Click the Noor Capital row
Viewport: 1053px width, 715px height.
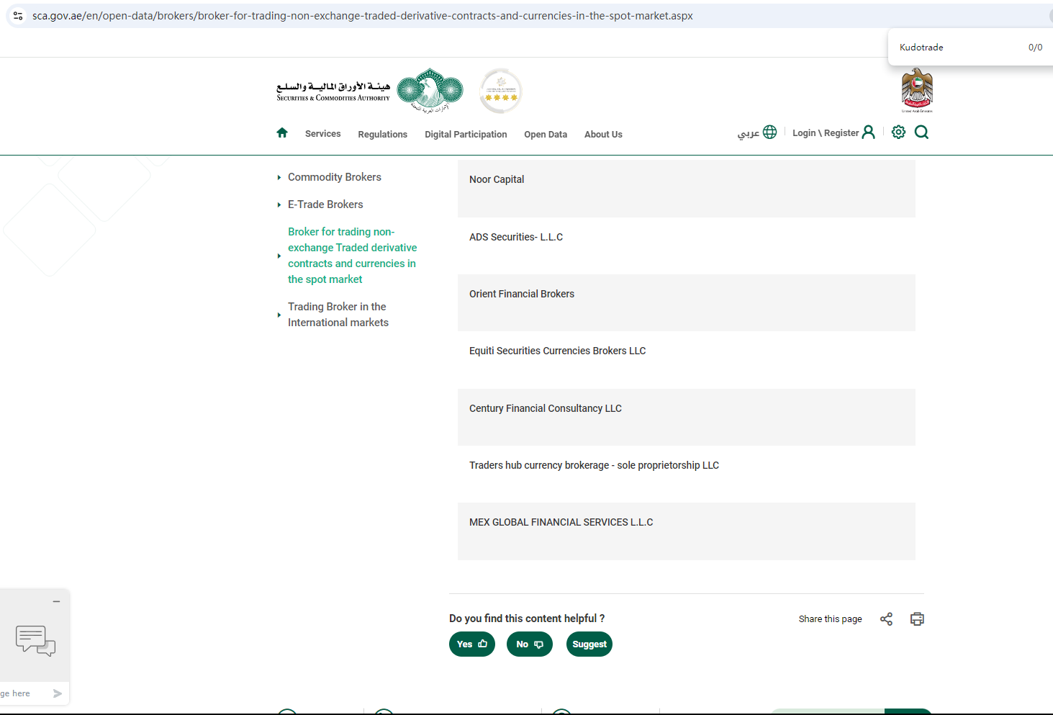[x=687, y=189]
